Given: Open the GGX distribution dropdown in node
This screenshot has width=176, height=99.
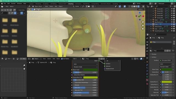Looking at the screenshot, I should 85,64.
